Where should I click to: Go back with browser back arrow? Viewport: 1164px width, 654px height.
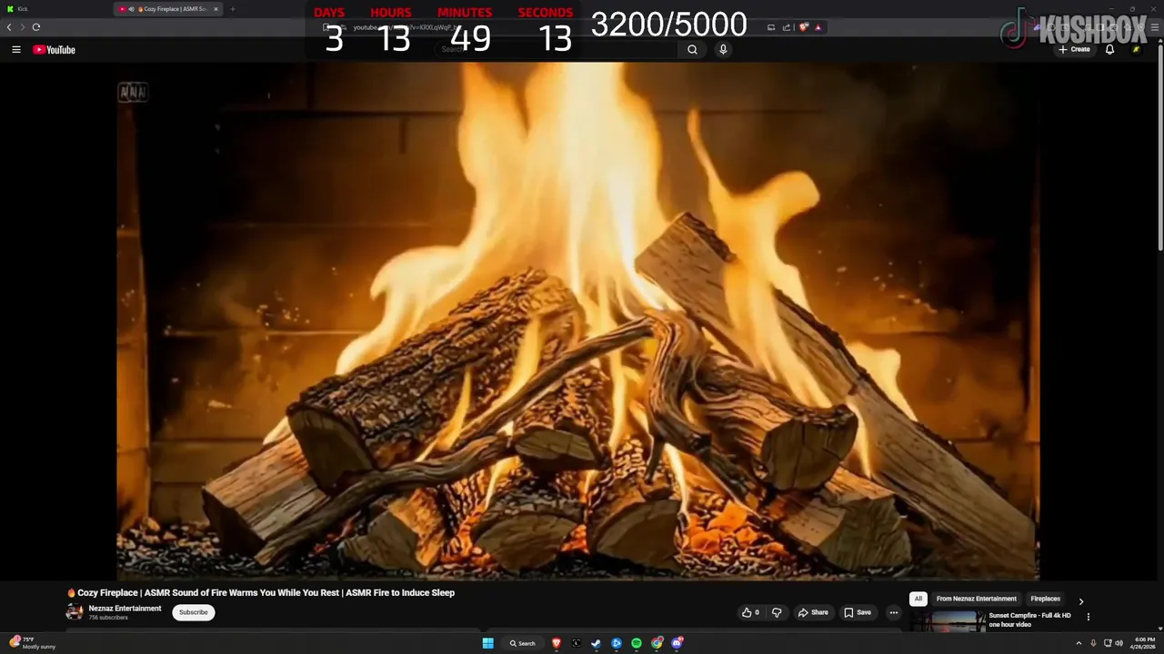point(9,27)
